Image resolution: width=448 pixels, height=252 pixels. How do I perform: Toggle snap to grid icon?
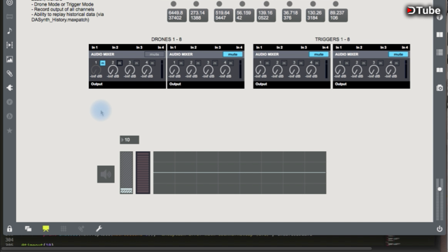point(81,229)
